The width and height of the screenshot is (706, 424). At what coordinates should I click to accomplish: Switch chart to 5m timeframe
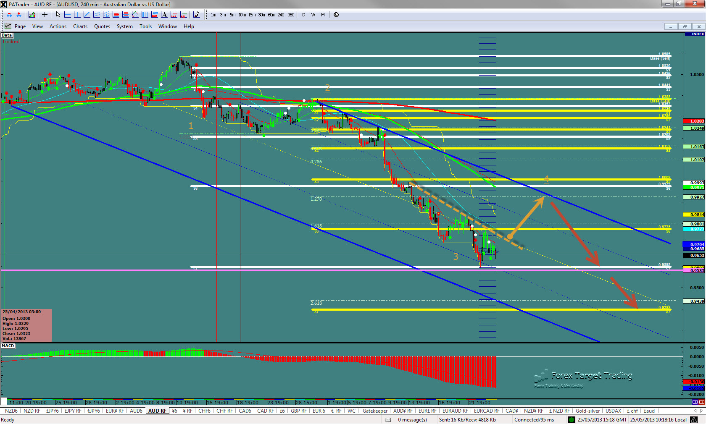click(x=232, y=15)
